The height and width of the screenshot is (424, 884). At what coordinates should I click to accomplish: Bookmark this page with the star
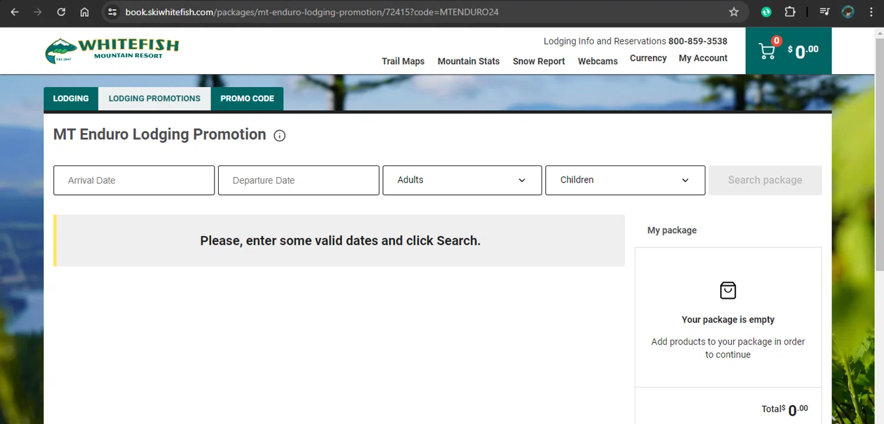(x=734, y=12)
